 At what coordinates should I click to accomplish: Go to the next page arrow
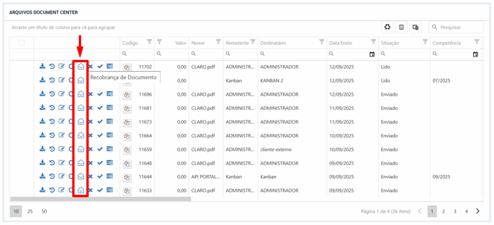(x=478, y=211)
